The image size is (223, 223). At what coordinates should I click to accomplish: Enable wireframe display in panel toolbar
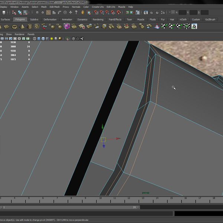(x=35, y=39)
